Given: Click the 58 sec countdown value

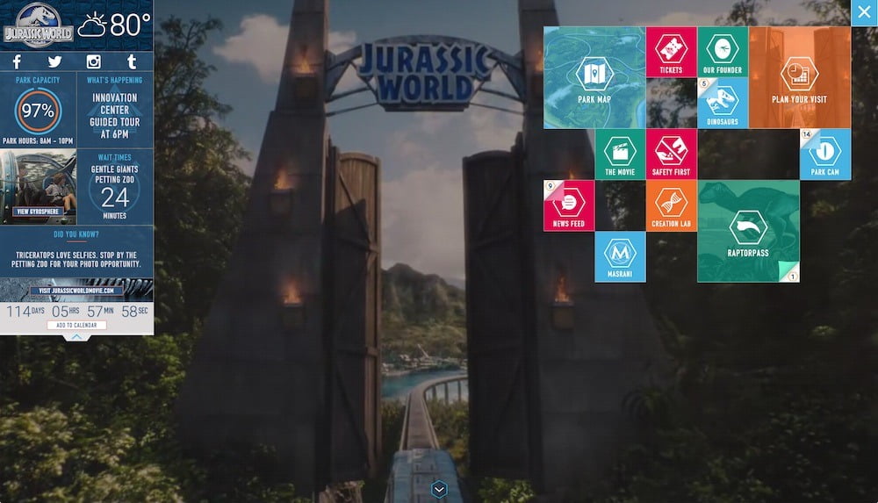Looking at the screenshot, I should click(x=135, y=311).
